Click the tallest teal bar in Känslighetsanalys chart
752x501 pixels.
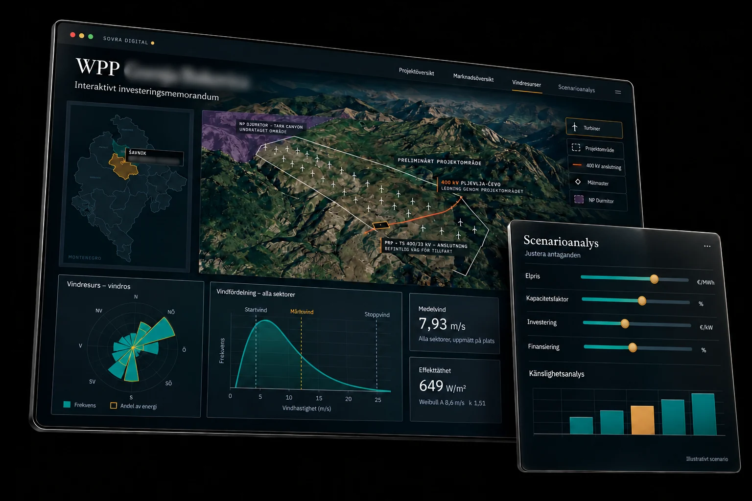(x=704, y=414)
